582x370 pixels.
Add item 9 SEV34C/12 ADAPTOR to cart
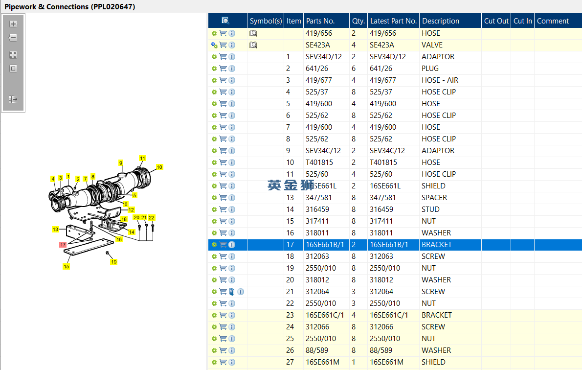[x=223, y=151]
